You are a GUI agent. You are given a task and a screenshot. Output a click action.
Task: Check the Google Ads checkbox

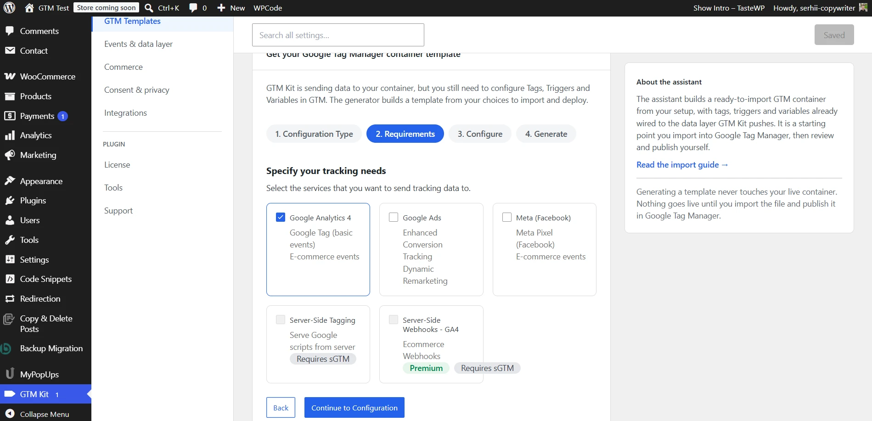(394, 217)
